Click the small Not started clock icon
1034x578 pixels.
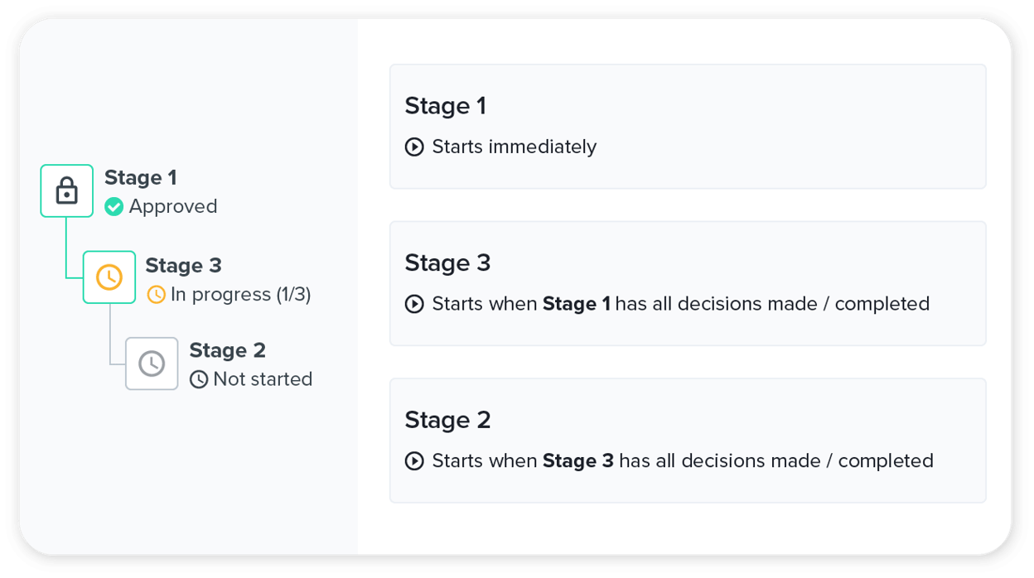click(199, 379)
